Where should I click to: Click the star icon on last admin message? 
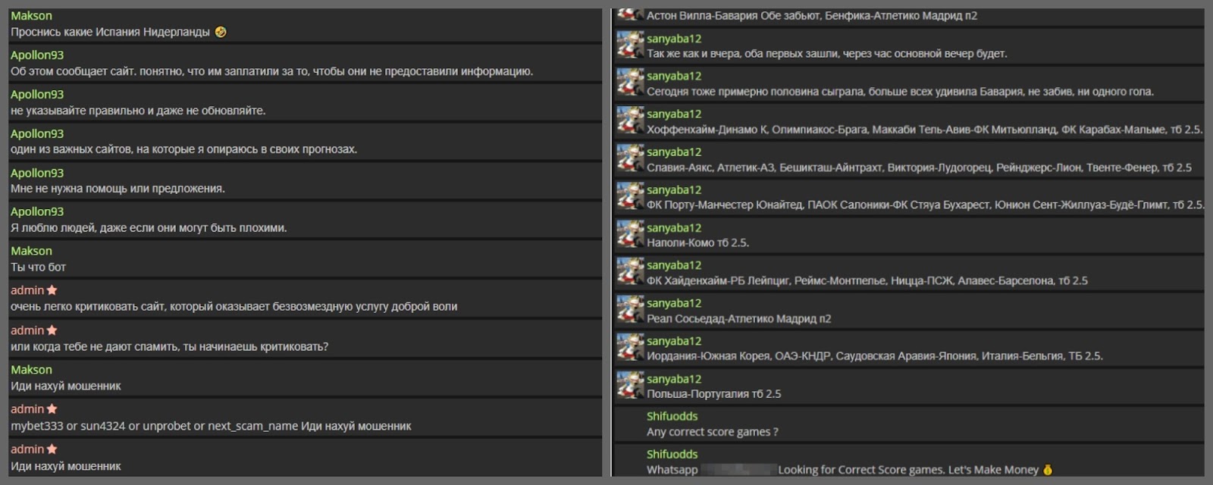pos(52,449)
